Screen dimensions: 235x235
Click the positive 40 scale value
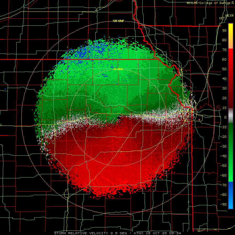224,79
